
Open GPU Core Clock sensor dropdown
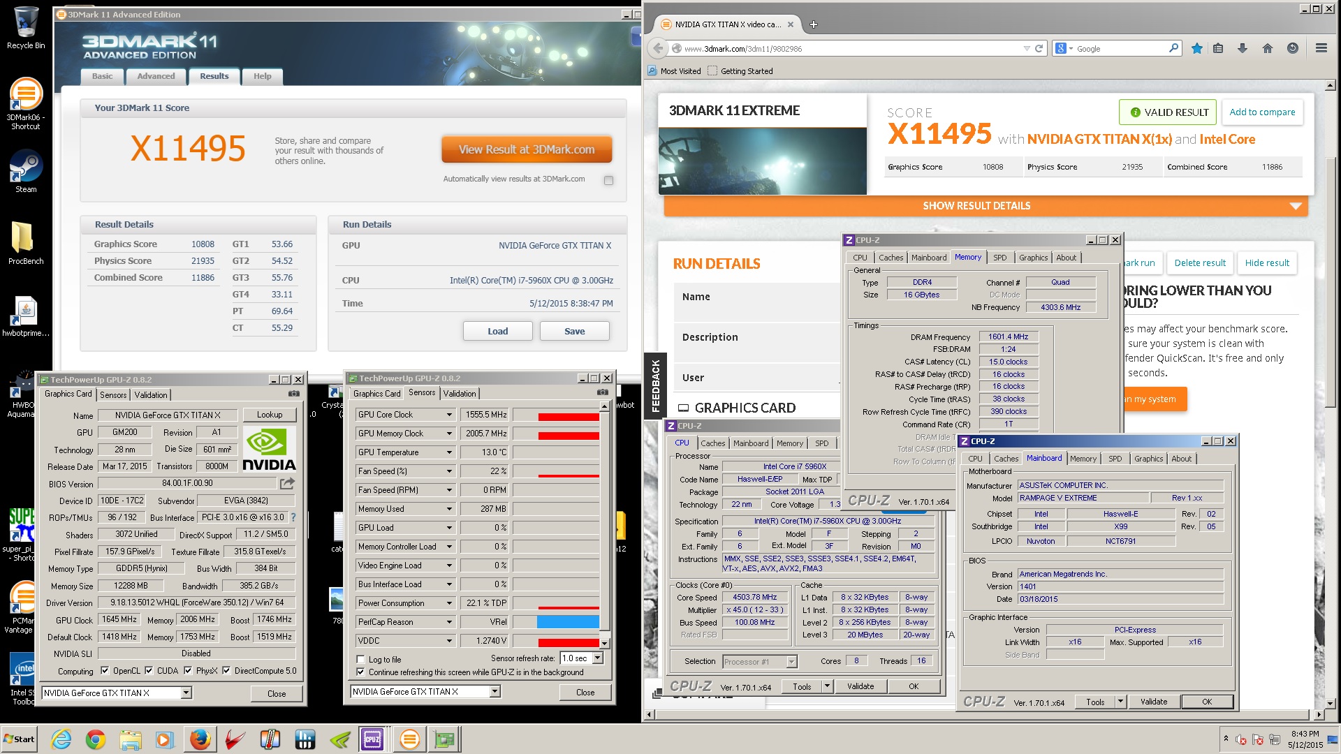coord(449,415)
